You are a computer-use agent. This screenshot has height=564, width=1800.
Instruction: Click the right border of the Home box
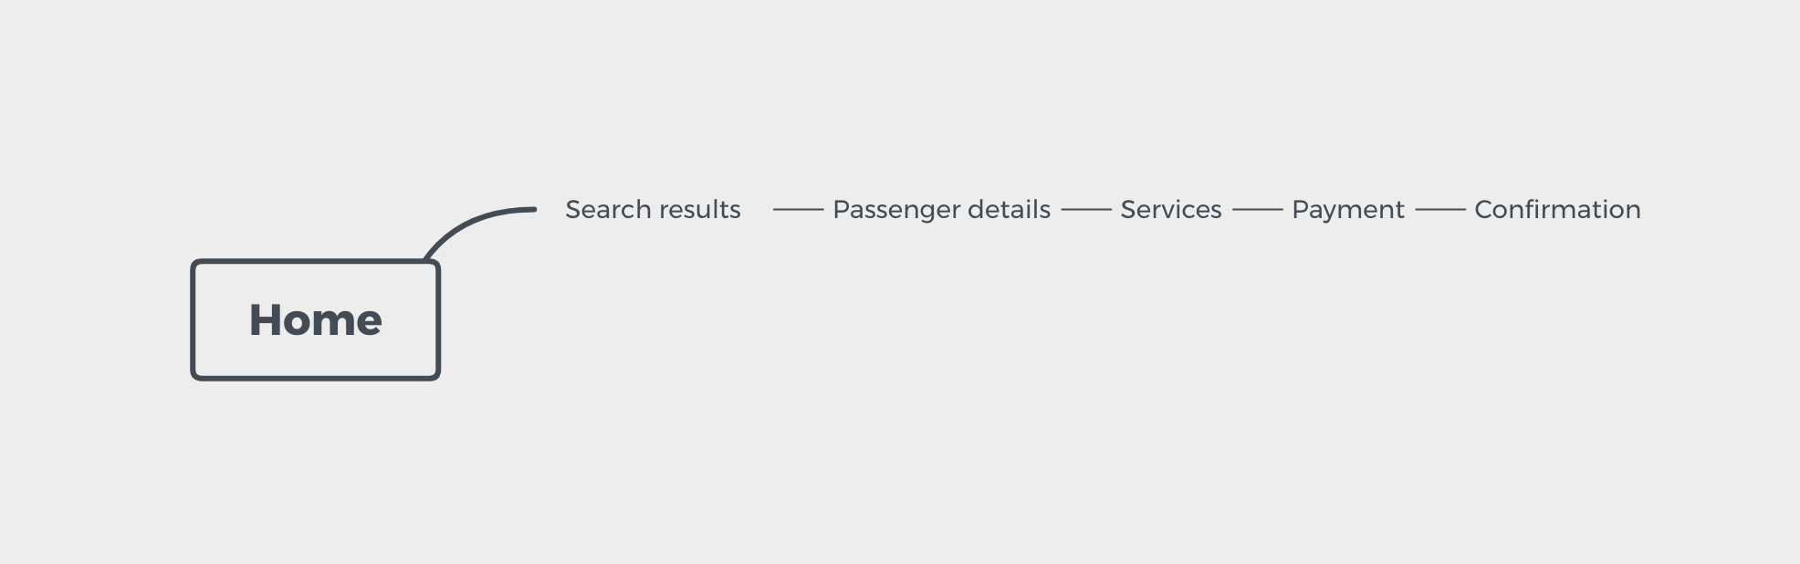pyautogui.click(x=438, y=320)
